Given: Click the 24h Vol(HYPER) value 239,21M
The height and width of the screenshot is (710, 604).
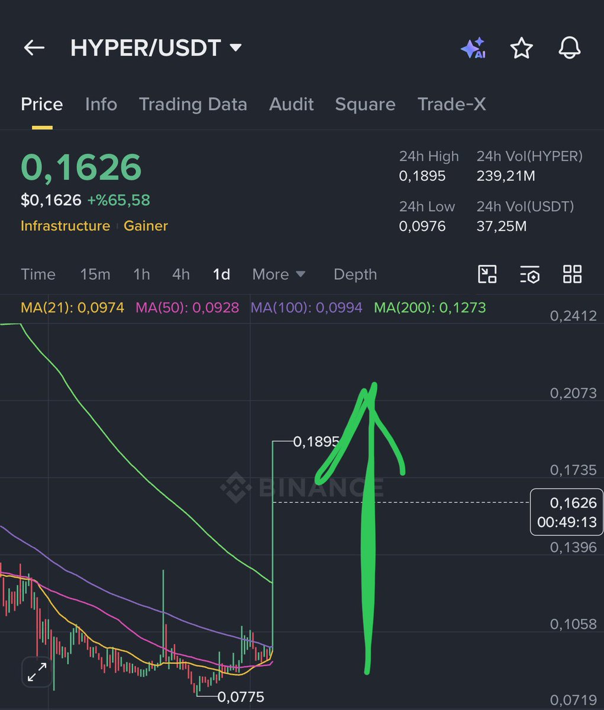Looking at the screenshot, I should [x=505, y=176].
